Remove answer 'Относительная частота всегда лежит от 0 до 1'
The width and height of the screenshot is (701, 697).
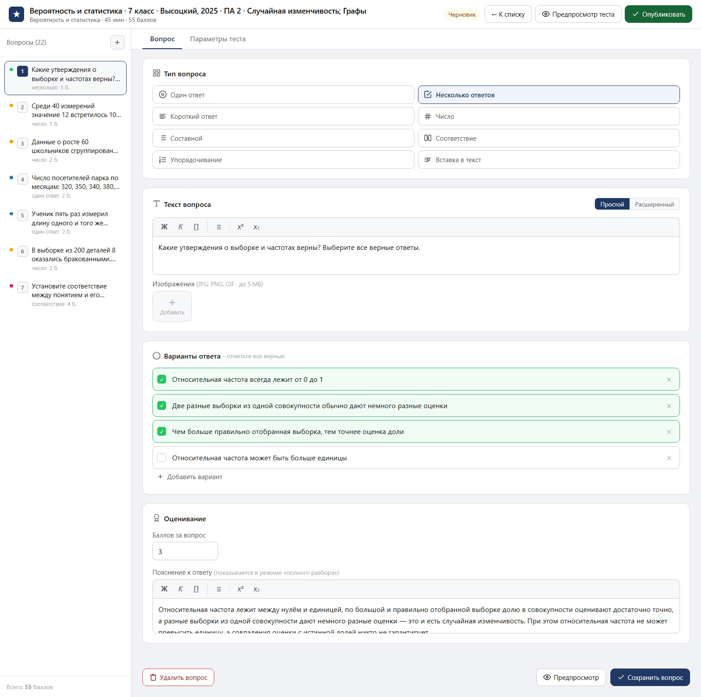tap(669, 380)
